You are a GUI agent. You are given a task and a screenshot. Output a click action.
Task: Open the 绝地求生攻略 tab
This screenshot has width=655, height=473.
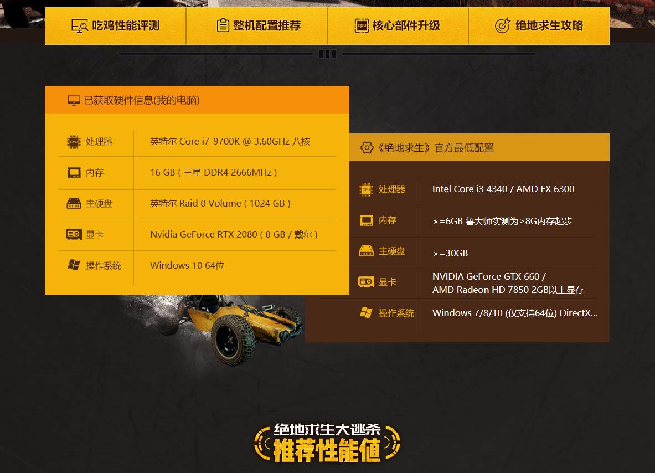[x=539, y=25]
